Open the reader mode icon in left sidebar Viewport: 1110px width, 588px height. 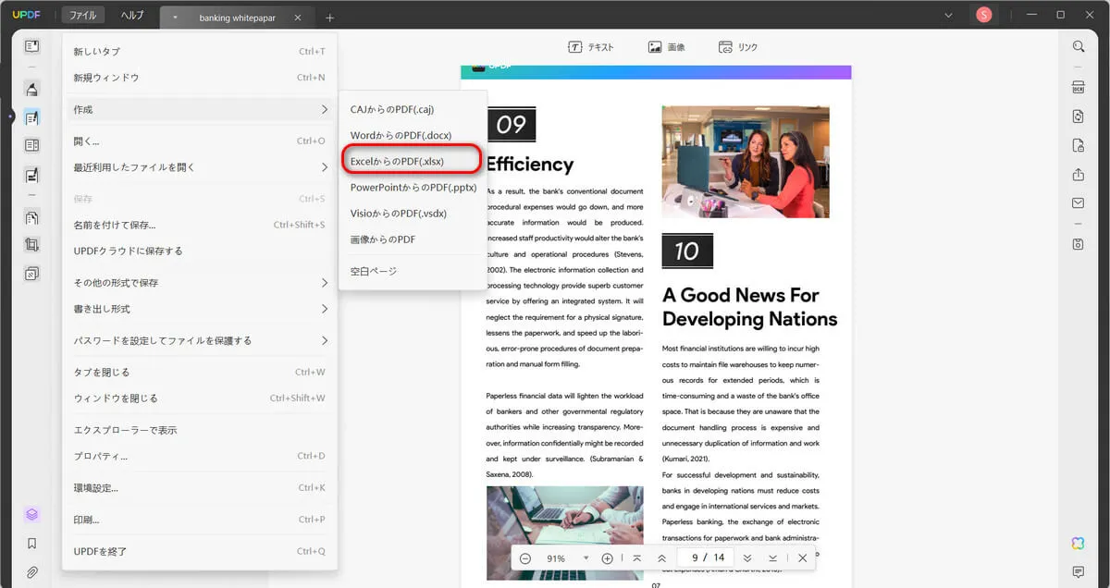[32, 46]
